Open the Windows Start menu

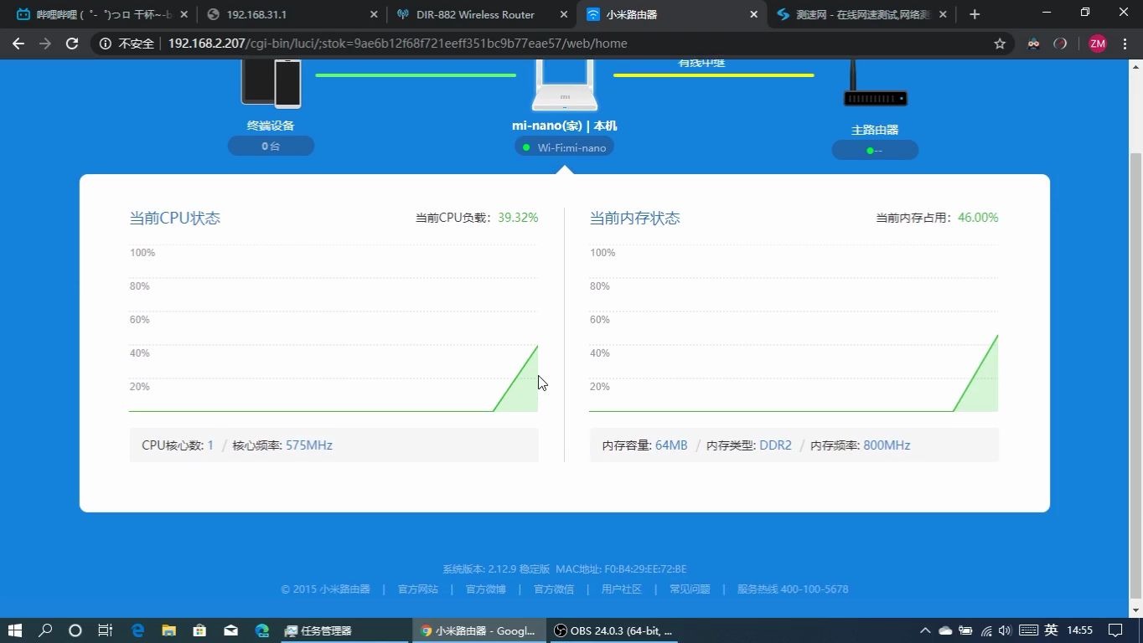click(14, 630)
